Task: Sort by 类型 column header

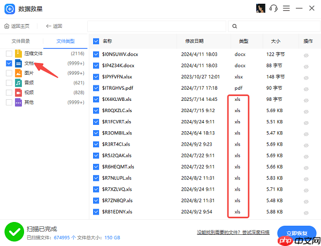Action: [243, 41]
